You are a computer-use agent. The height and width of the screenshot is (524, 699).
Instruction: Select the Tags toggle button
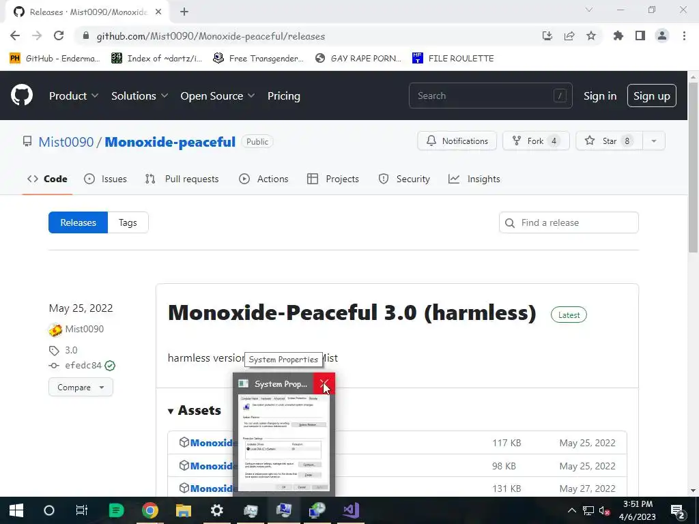(x=128, y=222)
